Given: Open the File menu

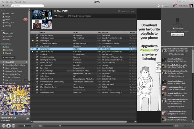Looking at the screenshot, I should (3, 2).
